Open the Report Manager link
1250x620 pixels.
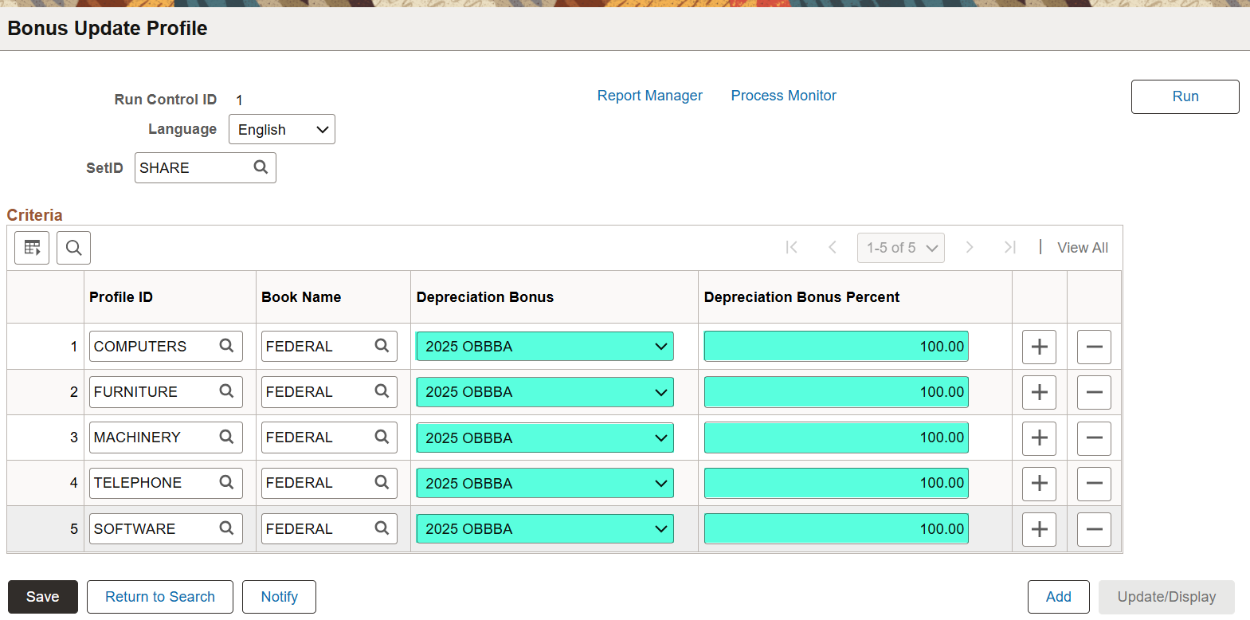click(649, 96)
